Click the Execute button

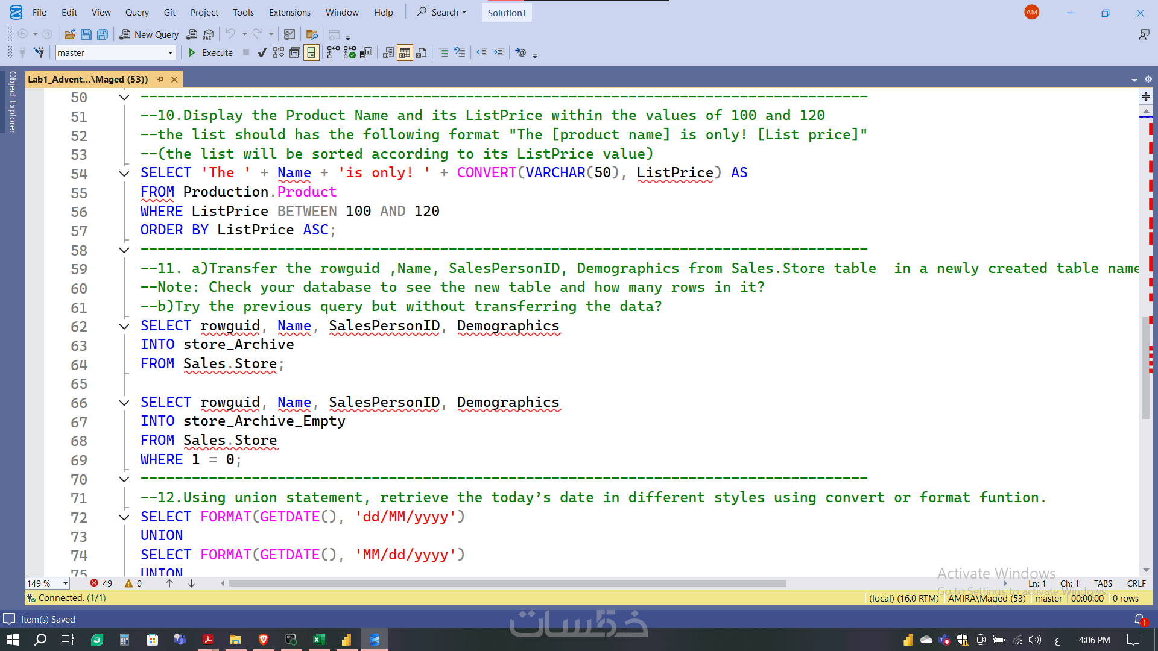pyautogui.click(x=210, y=53)
